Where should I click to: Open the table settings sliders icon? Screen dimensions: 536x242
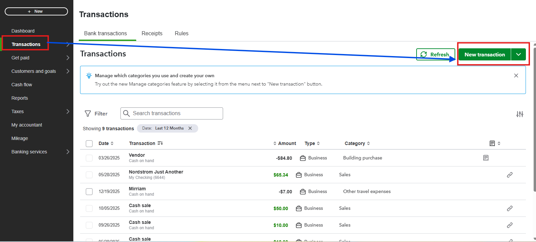tap(520, 114)
